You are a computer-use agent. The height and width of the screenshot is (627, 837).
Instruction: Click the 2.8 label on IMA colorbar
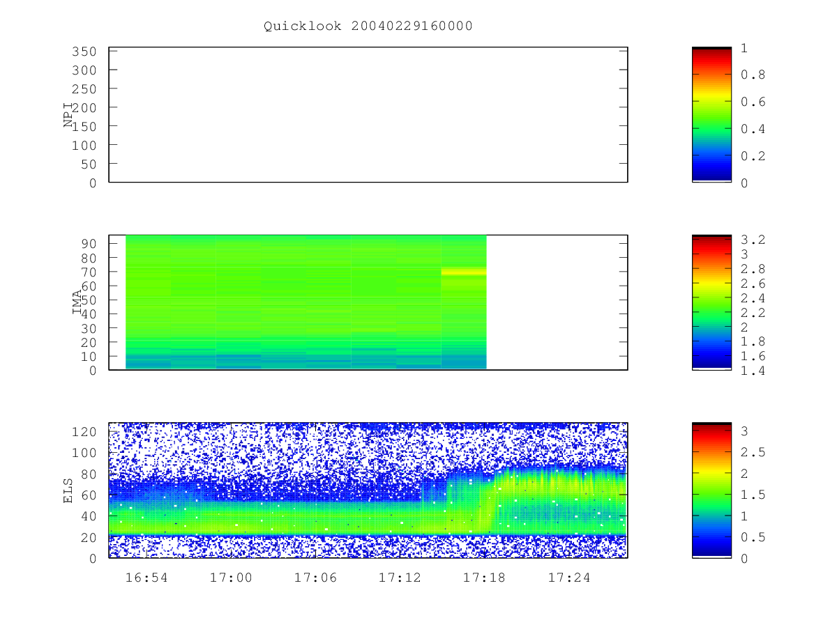(752, 269)
